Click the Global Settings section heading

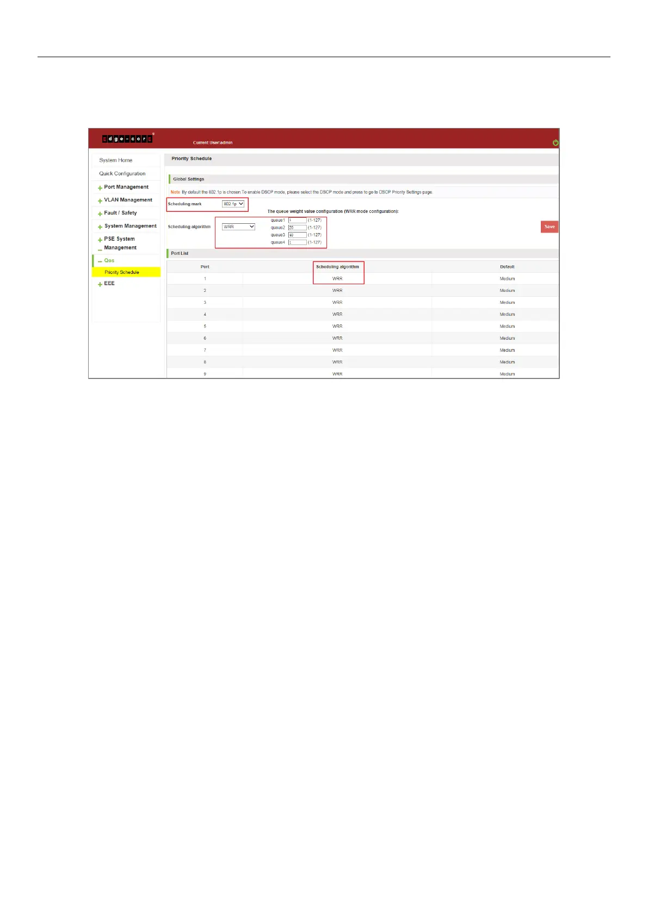189,179
